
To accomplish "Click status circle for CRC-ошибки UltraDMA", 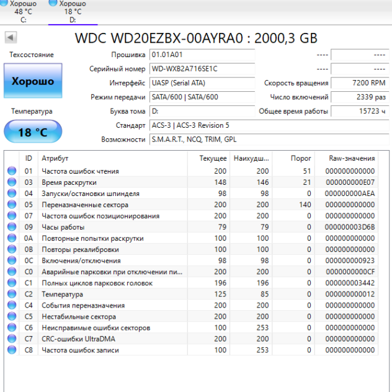I will (12, 339).
